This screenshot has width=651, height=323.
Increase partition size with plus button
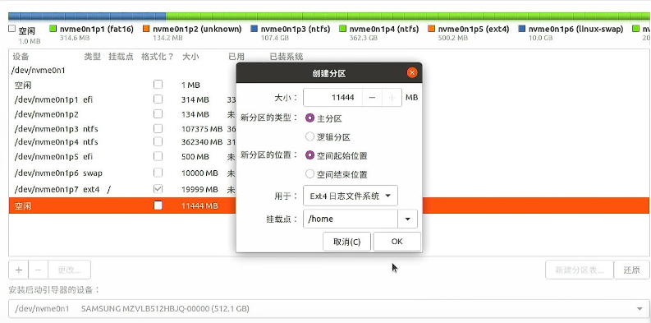pos(392,97)
